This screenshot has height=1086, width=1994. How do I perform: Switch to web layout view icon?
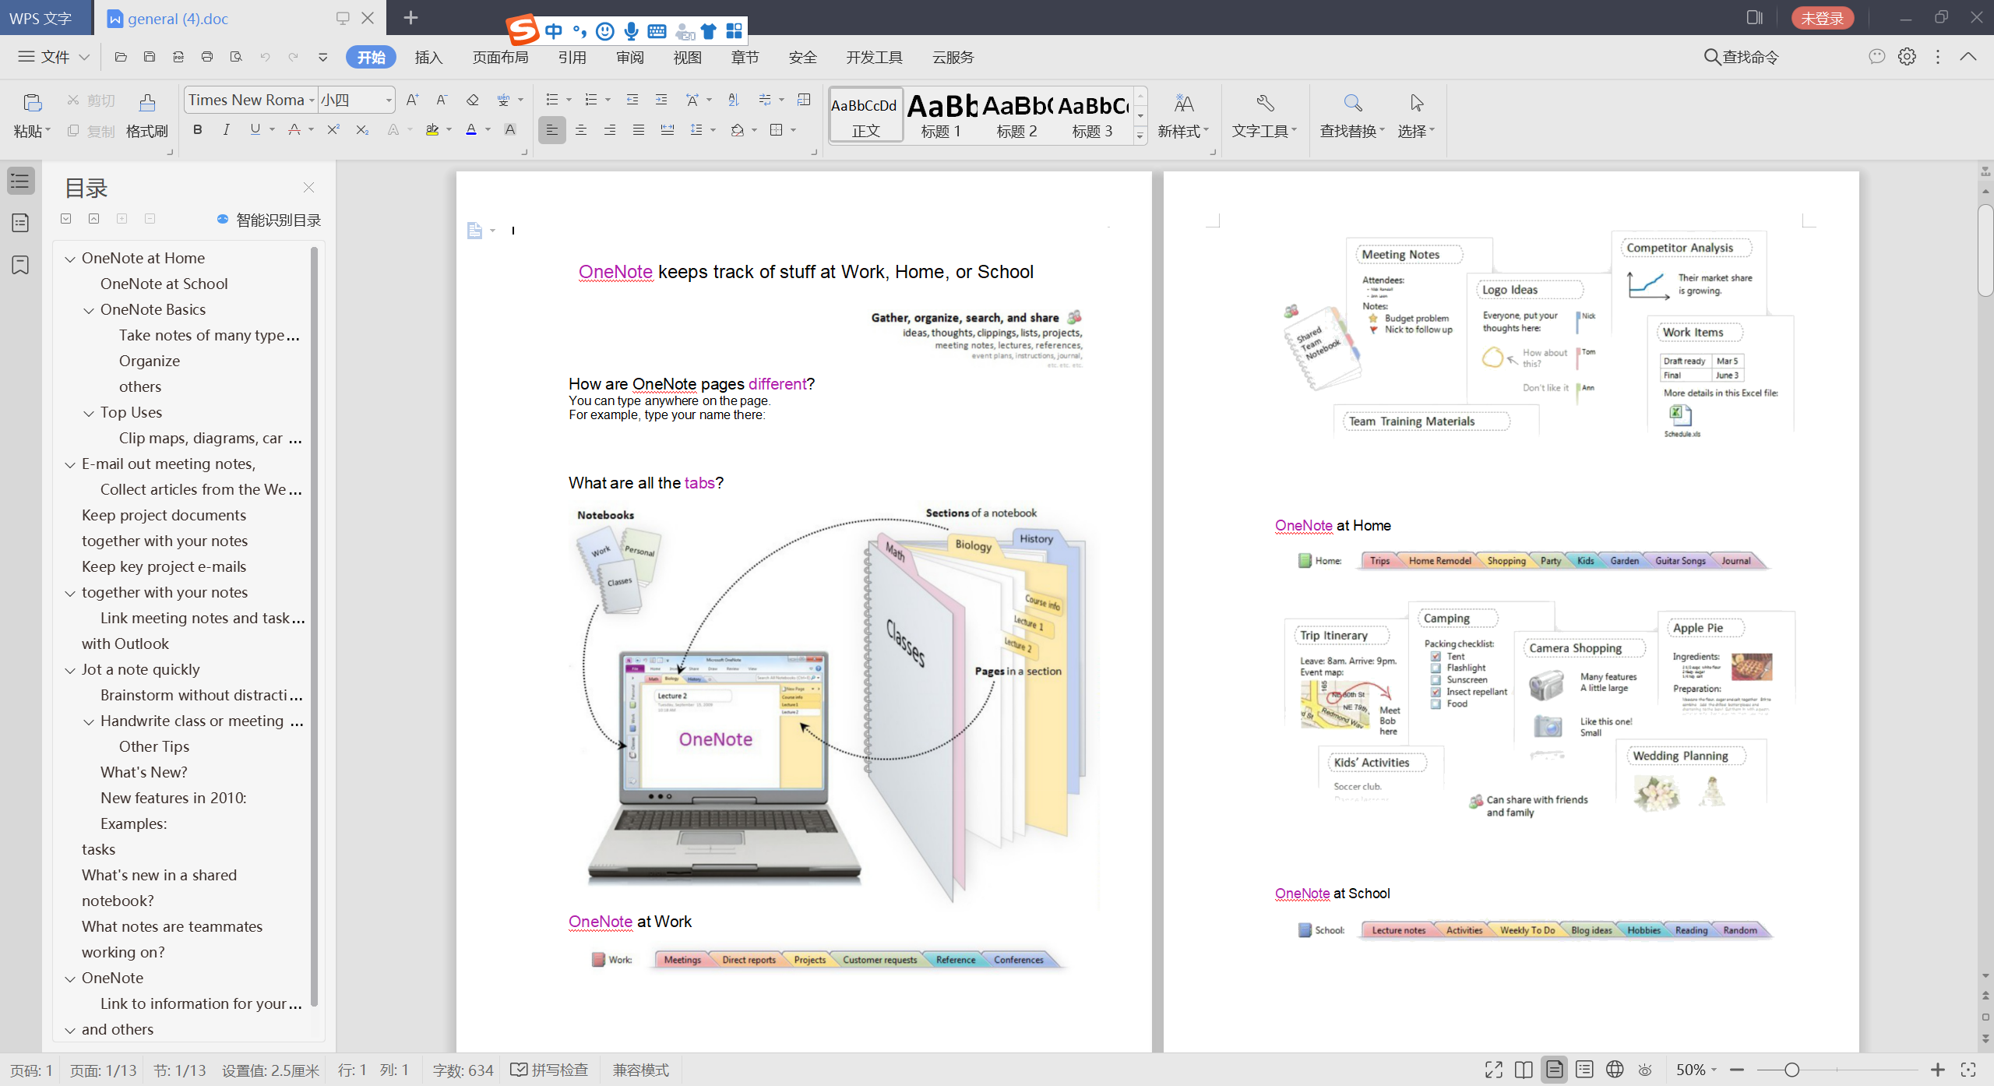click(1615, 1070)
